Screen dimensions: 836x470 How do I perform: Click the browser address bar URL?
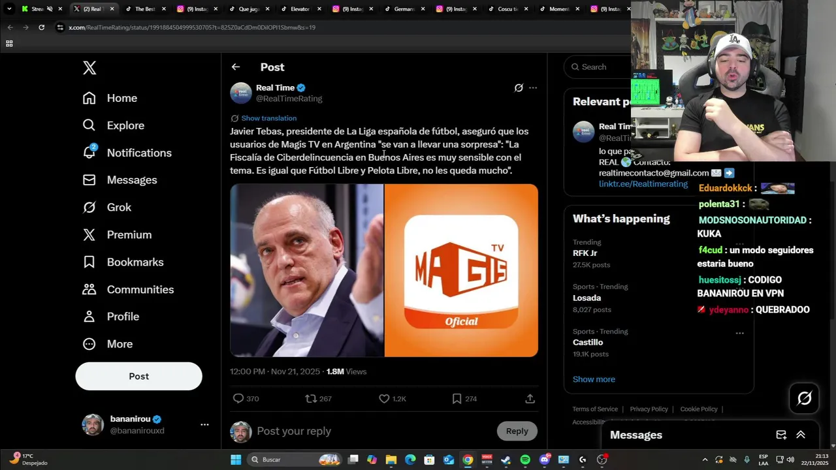tap(192, 27)
